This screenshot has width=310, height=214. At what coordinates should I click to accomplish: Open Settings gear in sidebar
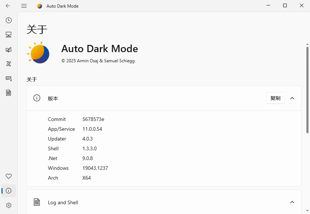(9, 205)
